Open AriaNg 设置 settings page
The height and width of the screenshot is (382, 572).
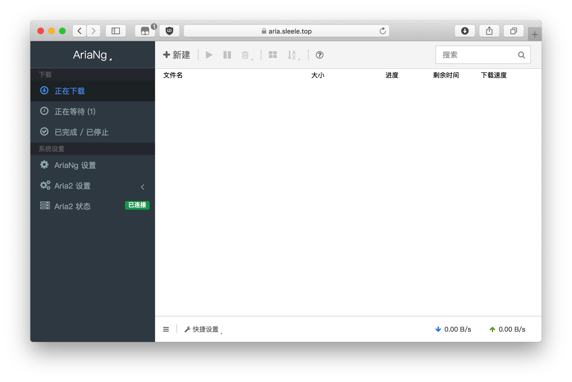[x=93, y=165]
